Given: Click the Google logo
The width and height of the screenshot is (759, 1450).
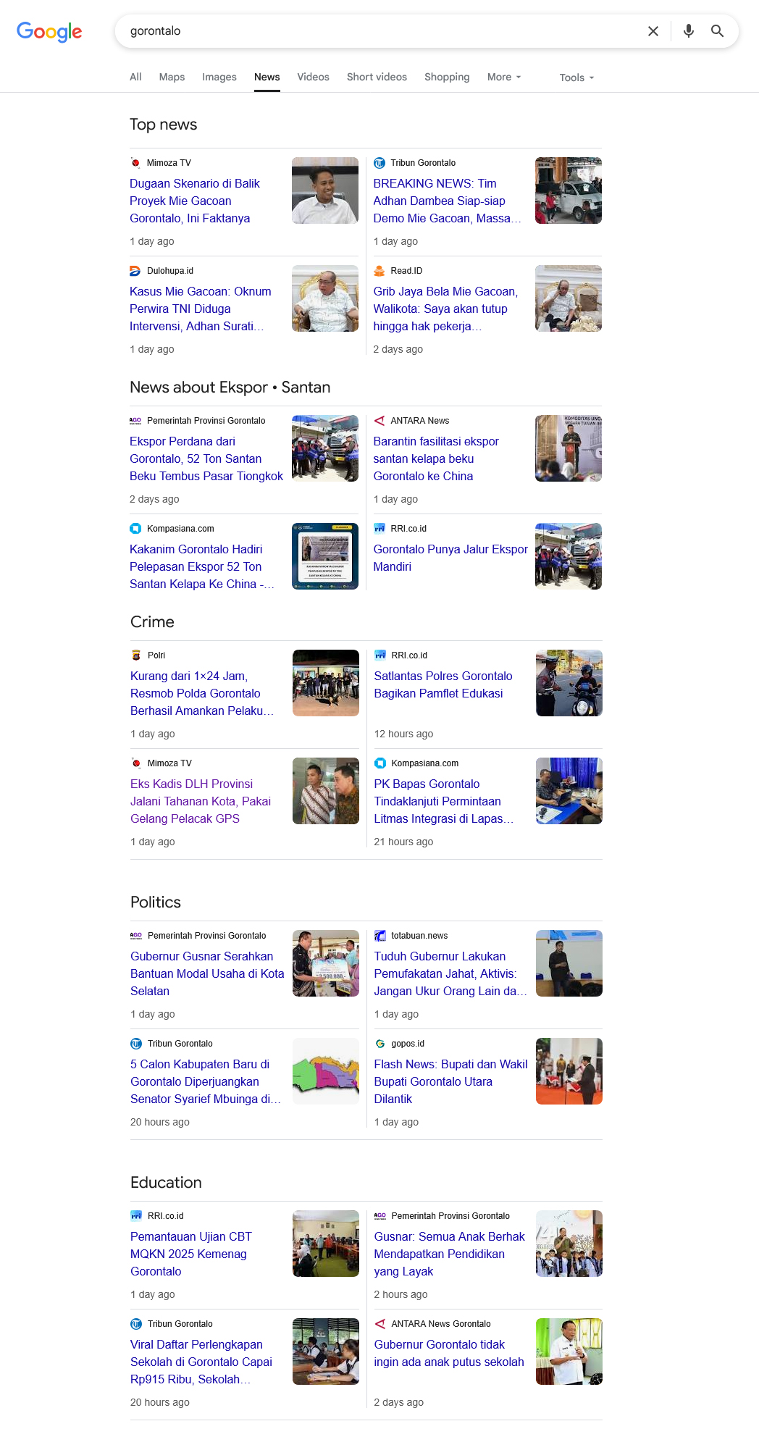Looking at the screenshot, I should click(x=49, y=31).
